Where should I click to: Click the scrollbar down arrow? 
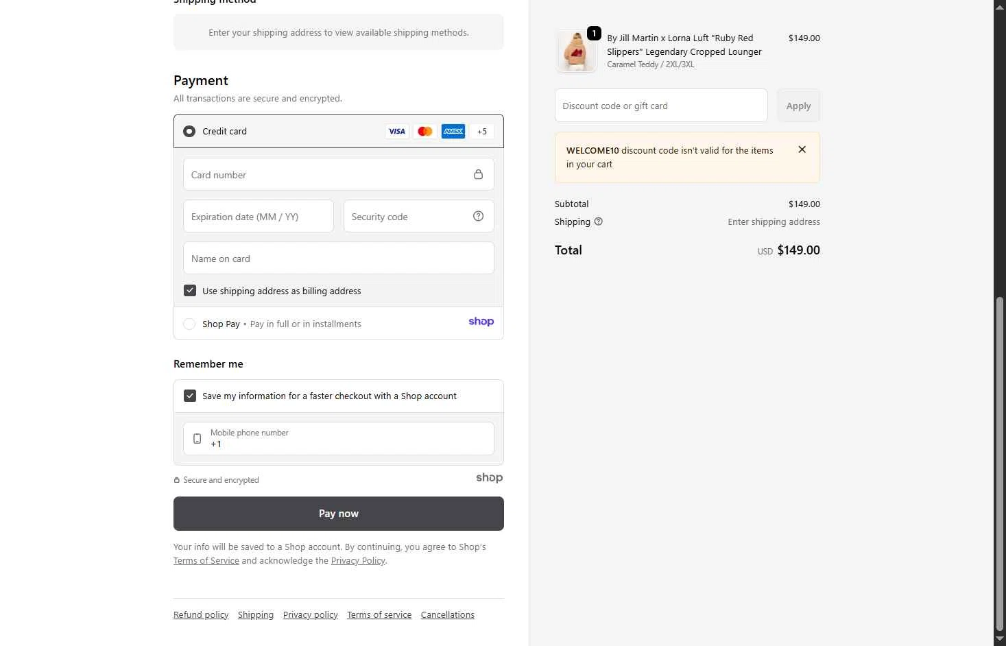click(1000, 639)
